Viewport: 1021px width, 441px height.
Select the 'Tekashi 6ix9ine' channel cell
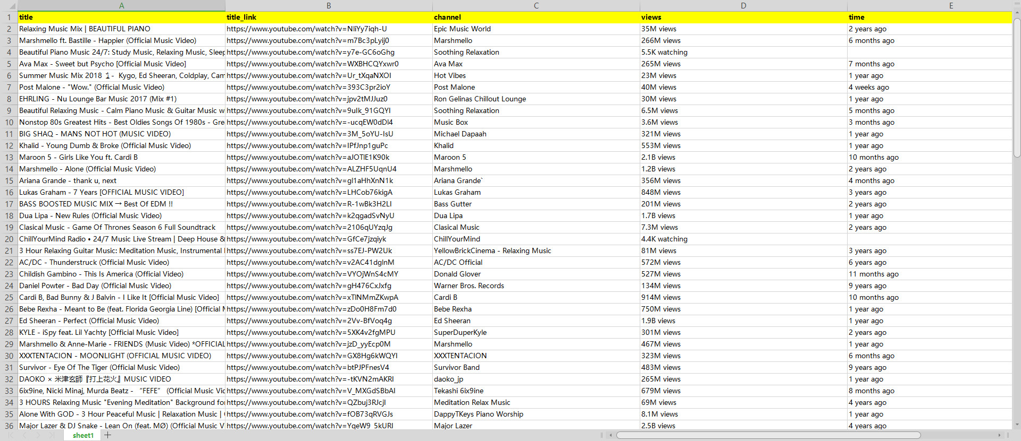point(536,391)
